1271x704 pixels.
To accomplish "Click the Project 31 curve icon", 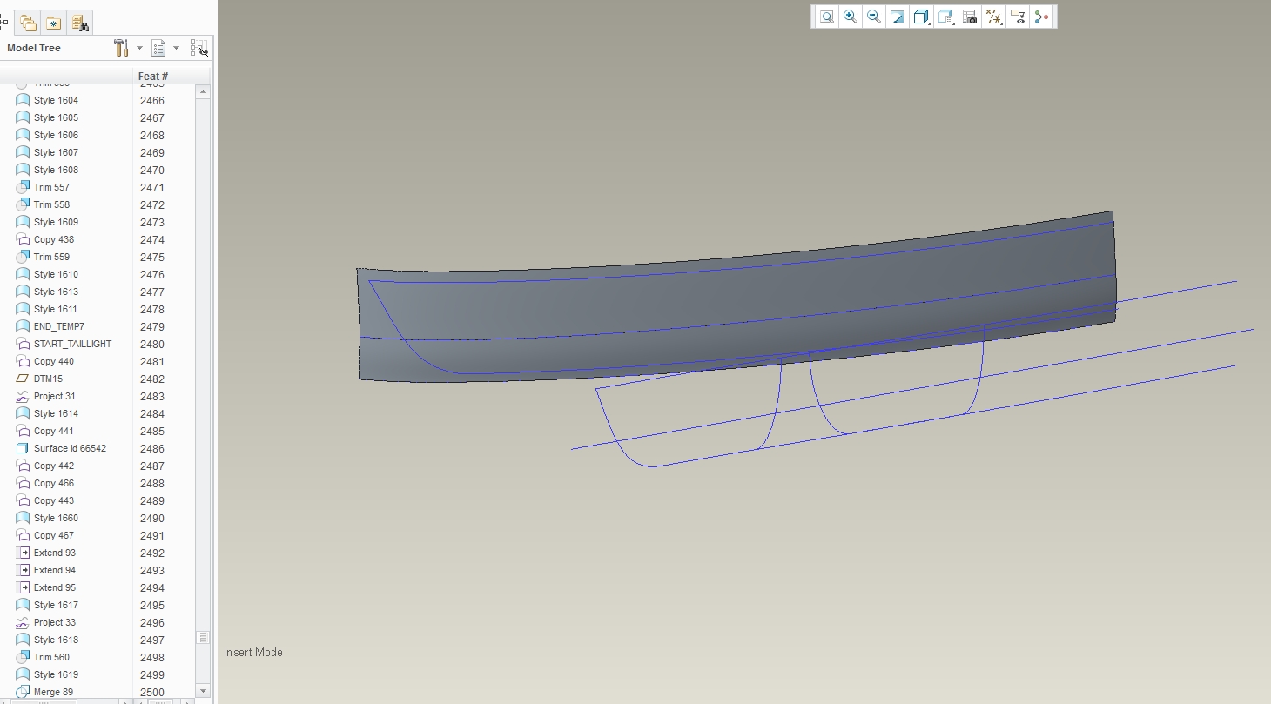I will 23,396.
